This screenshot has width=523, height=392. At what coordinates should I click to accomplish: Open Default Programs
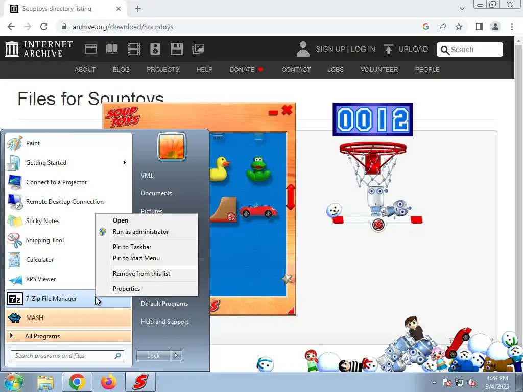click(164, 304)
